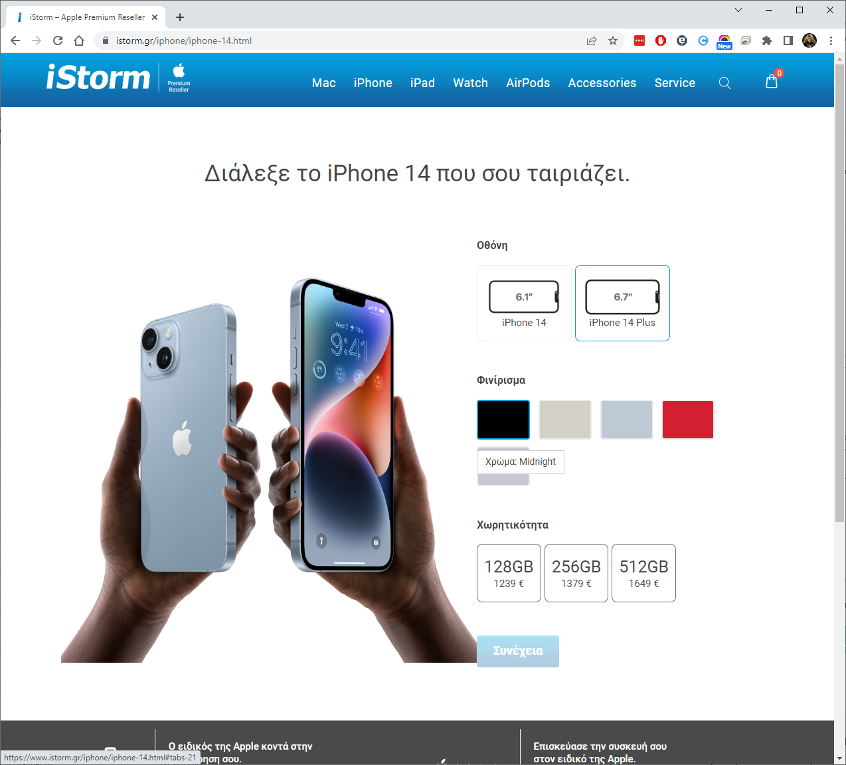Choose the 256GB storage option
The image size is (846, 765).
click(576, 573)
